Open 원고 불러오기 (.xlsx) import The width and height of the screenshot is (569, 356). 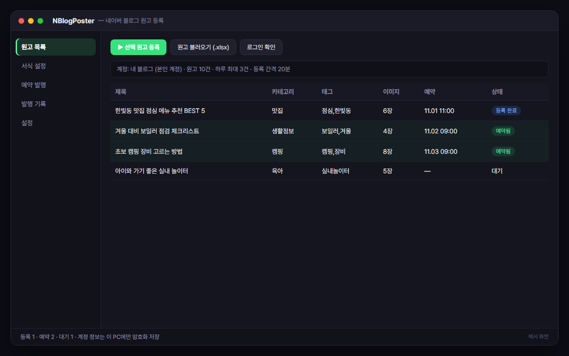(x=203, y=47)
